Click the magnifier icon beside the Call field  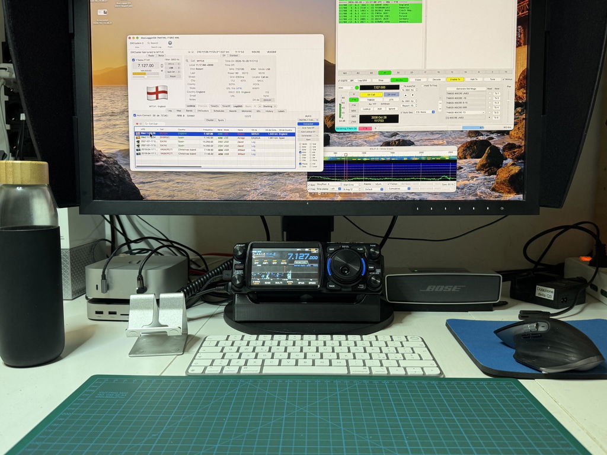(187, 61)
